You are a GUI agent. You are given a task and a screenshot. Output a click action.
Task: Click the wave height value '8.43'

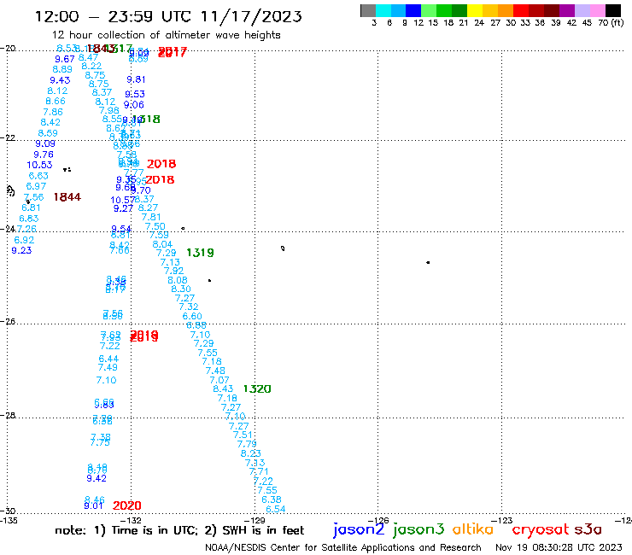pyautogui.click(x=223, y=389)
